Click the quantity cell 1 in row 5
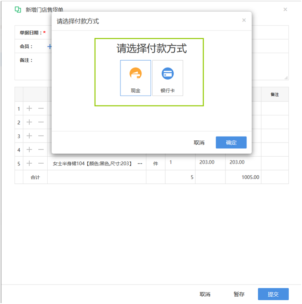Image resolution: width=302 pixels, height=304 pixels. (x=180, y=163)
